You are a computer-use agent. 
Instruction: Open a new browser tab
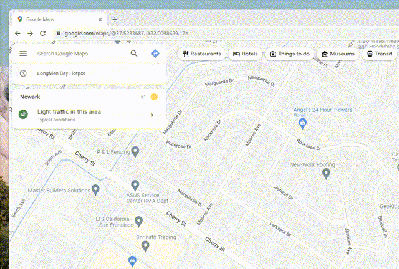point(115,19)
